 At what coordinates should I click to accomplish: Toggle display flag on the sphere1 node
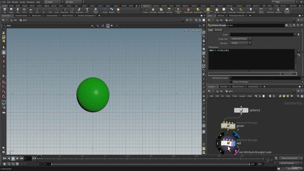tap(247, 110)
